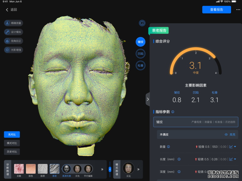The width and height of the screenshot is (242, 181).
Task: Click the 9:41 time in status bar
Action: click(5, 2)
